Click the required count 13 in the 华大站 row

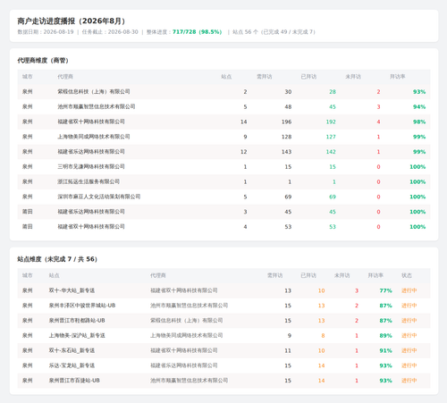pos(288,290)
